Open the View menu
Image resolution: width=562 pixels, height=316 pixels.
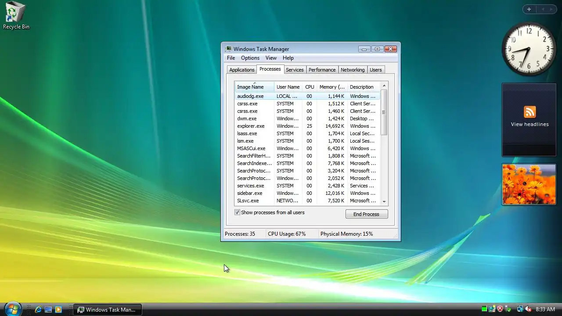click(x=271, y=58)
